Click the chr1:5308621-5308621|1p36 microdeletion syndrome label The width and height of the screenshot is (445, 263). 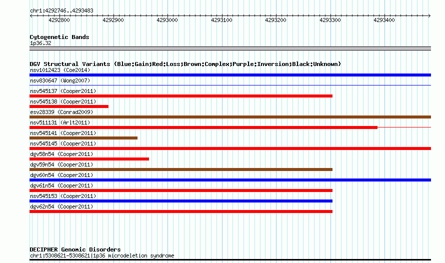(102, 255)
